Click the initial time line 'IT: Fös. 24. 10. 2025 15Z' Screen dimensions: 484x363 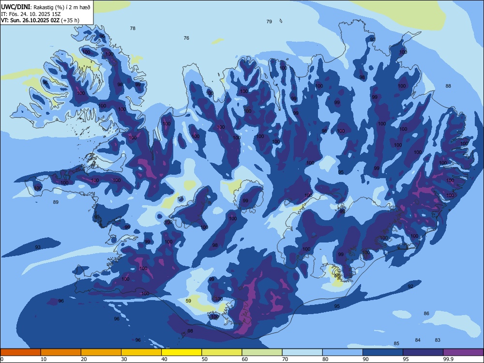(x=31, y=14)
